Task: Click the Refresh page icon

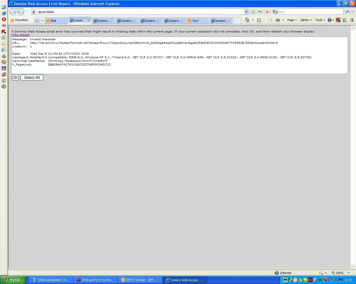Action: [260, 12]
